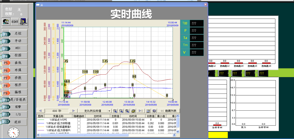Click the T控 value display
The height and width of the screenshot is (139, 294).
click(197, 24)
